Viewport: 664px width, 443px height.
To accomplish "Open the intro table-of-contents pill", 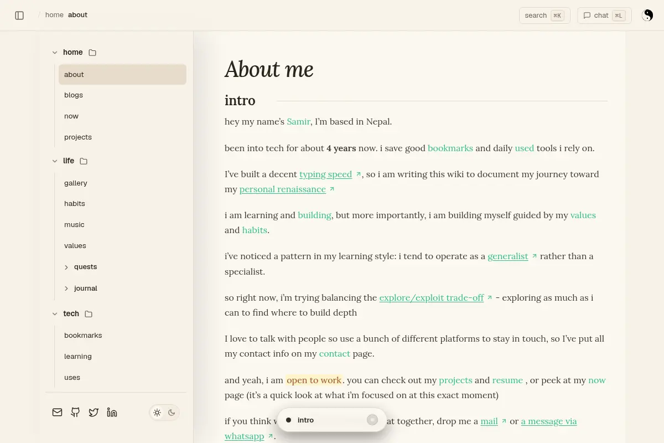I will [x=331, y=420].
